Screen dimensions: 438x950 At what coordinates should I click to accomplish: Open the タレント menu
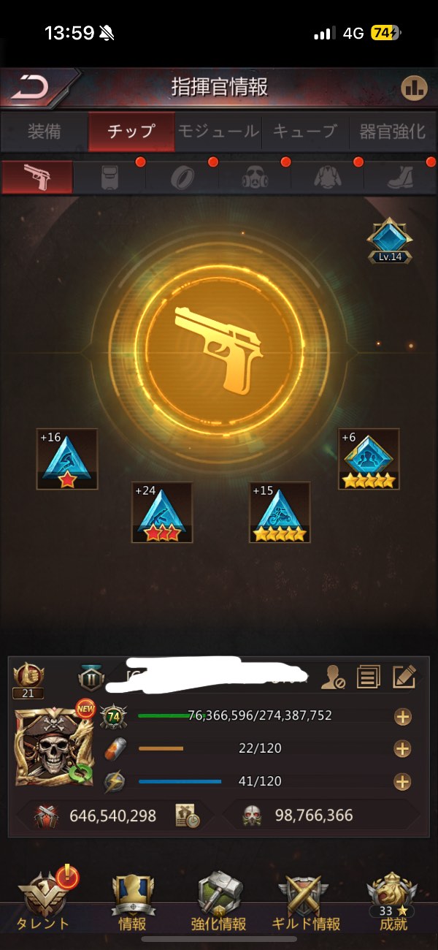coord(45,899)
